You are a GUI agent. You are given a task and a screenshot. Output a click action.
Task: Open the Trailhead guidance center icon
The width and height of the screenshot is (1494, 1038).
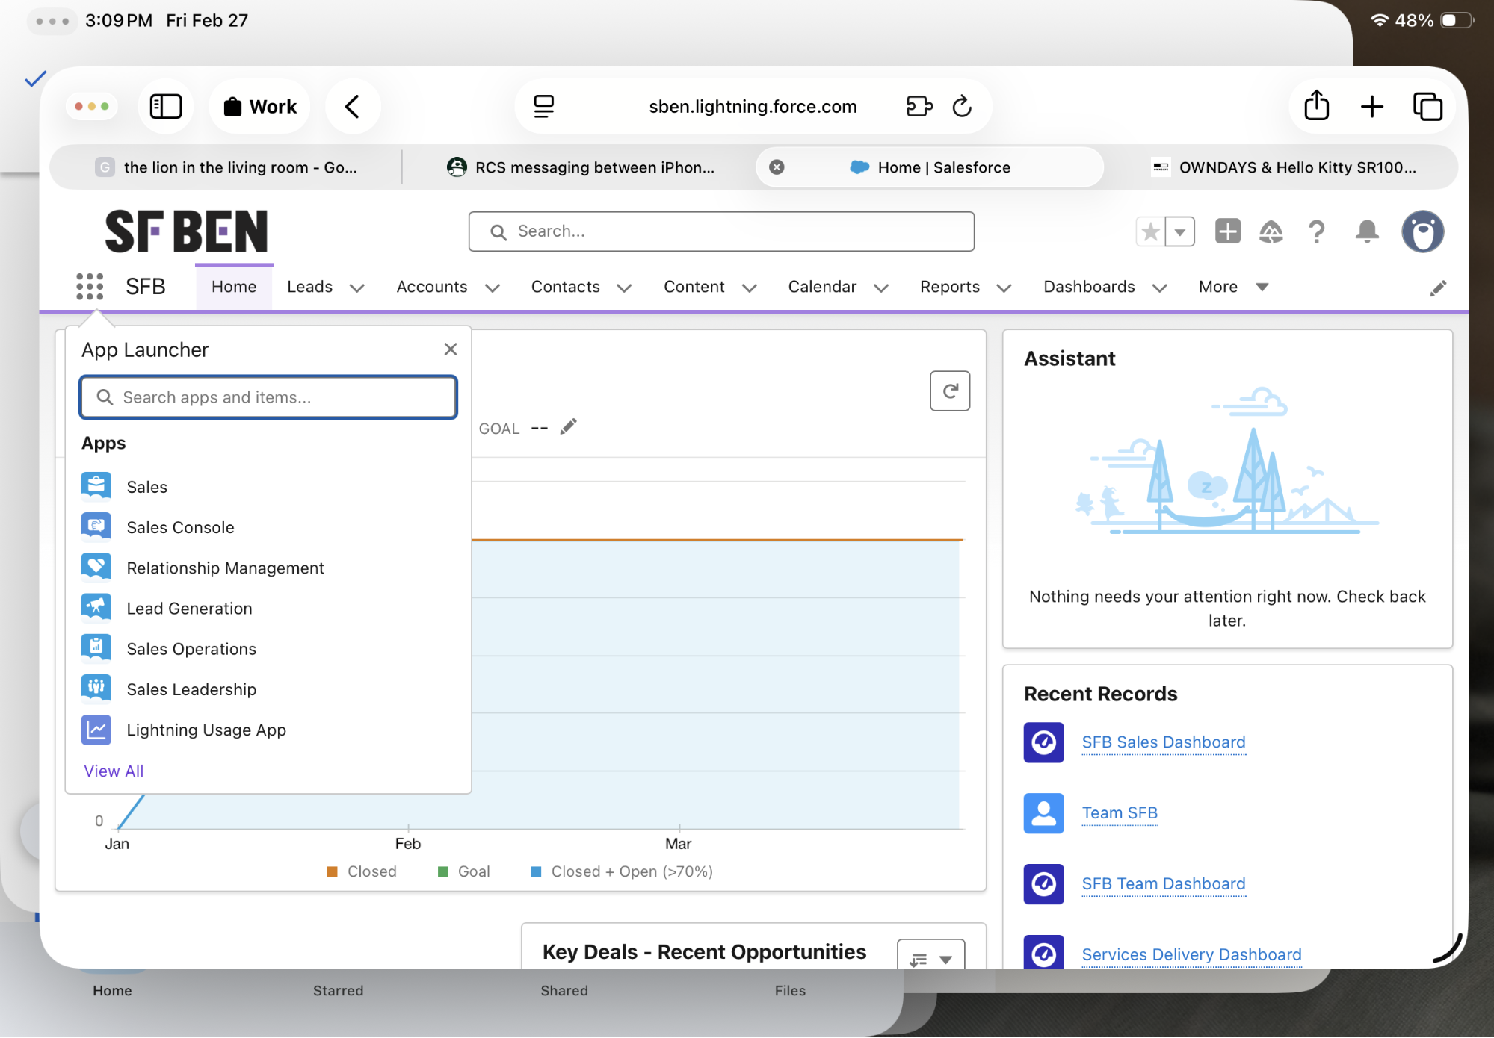click(1271, 232)
